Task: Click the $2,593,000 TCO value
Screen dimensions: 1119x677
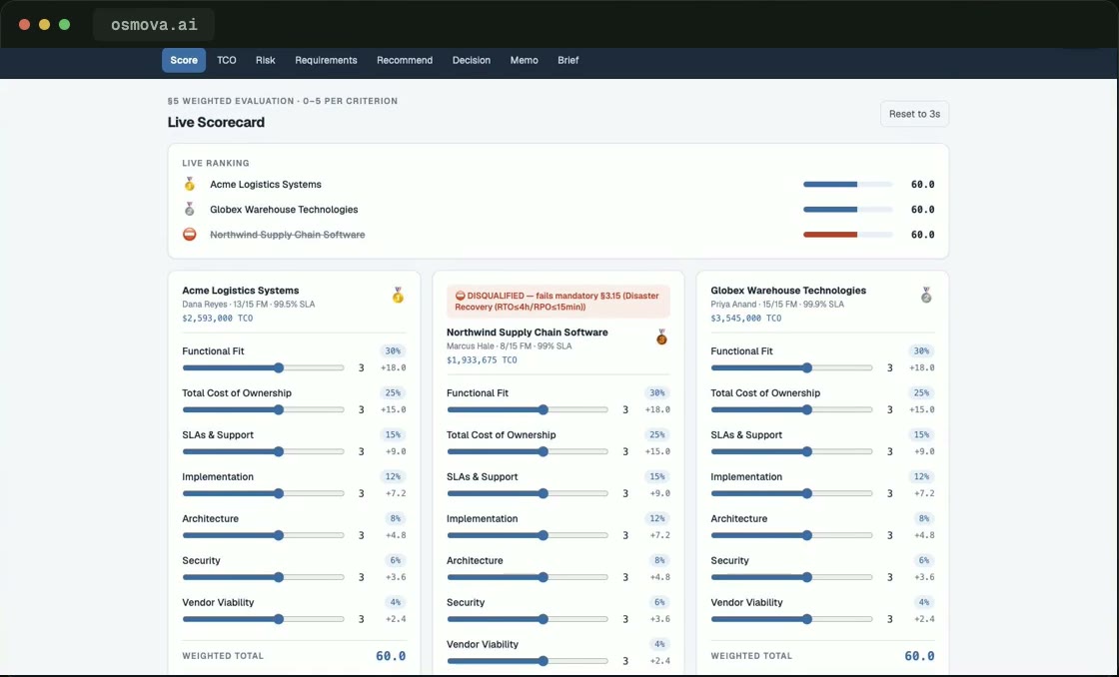Action: [x=217, y=319]
